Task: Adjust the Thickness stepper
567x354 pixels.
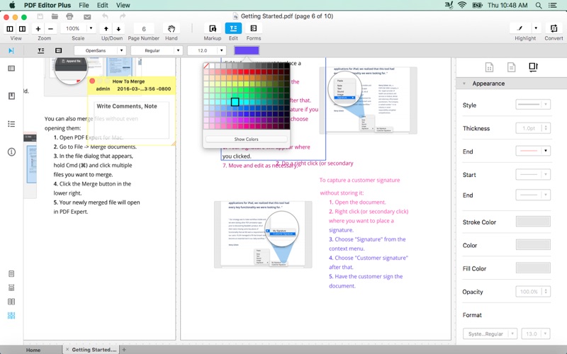Action: click(546, 128)
